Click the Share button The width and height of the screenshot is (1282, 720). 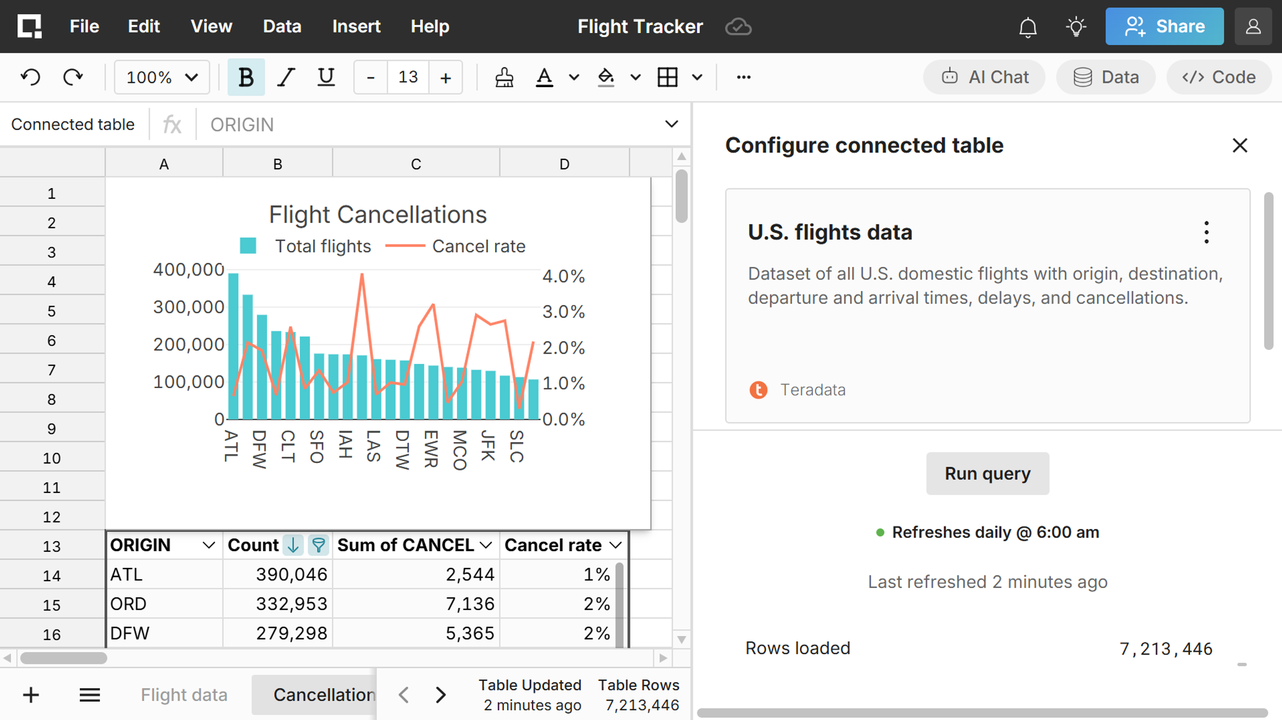point(1164,26)
